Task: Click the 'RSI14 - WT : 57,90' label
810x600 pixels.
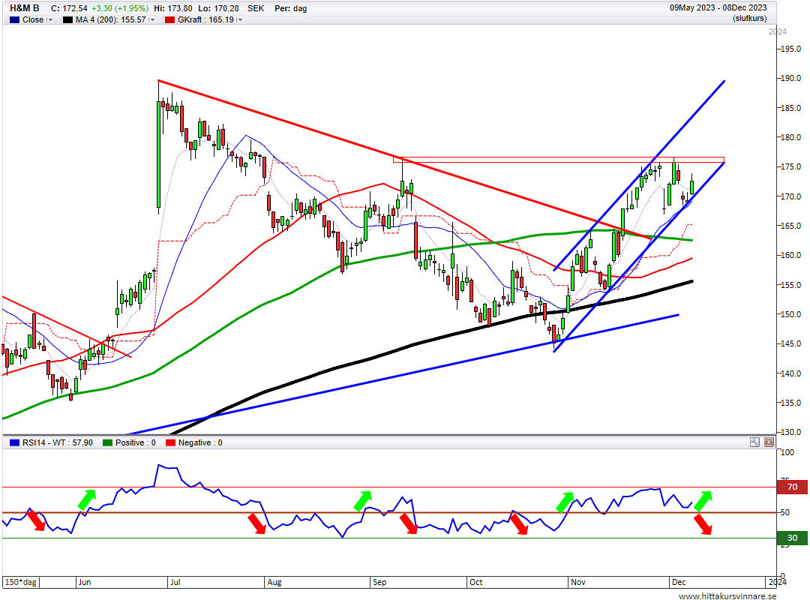Action: coord(58,443)
